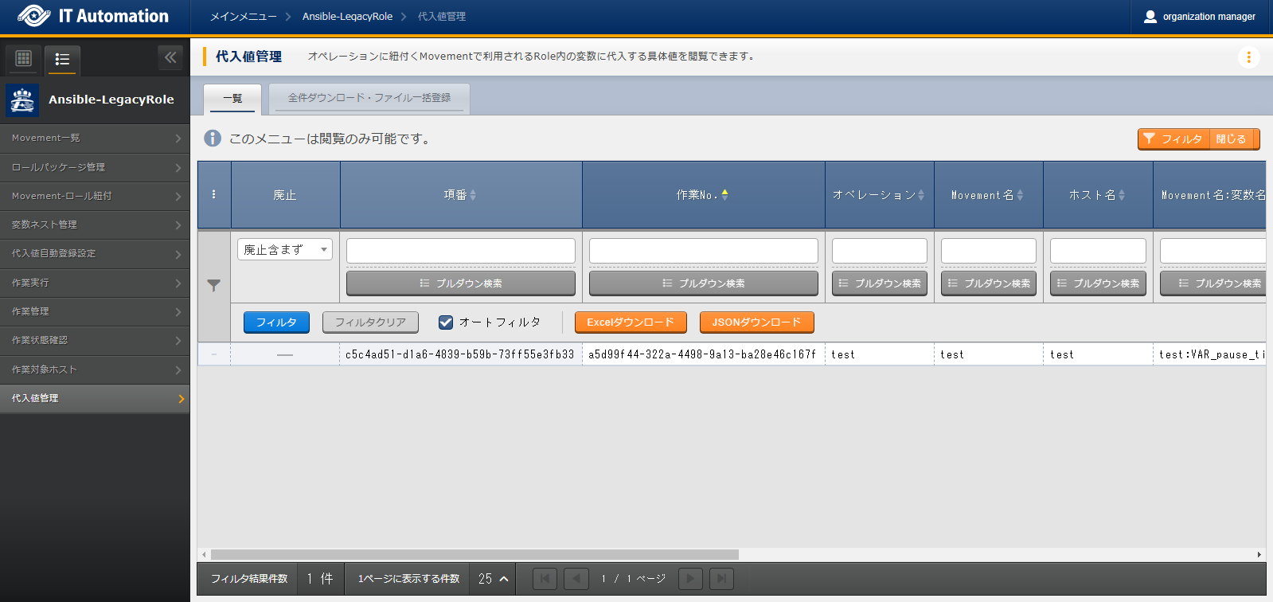Click the funnel filter icon in table
The width and height of the screenshot is (1273, 602).
213,285
